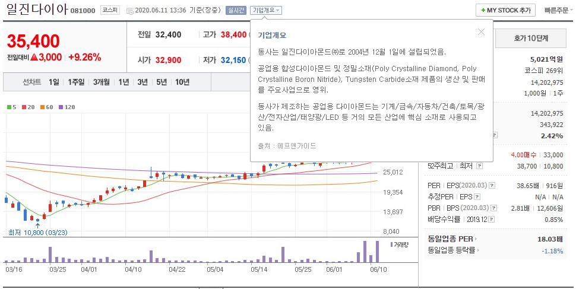Viewport: 576px width, 289px height.
Task: Switch chart to 5년 period
Action: (162, 82)
